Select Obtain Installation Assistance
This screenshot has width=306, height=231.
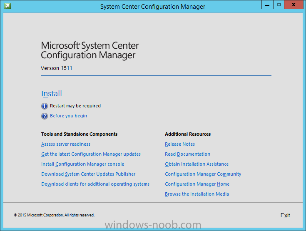coord(197,164)
